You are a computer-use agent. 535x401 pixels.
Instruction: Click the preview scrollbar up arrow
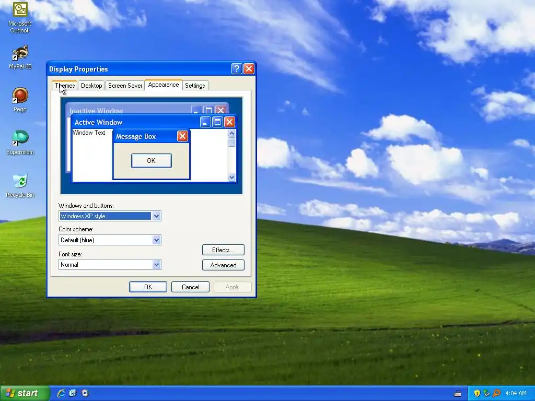coord(231,133)
